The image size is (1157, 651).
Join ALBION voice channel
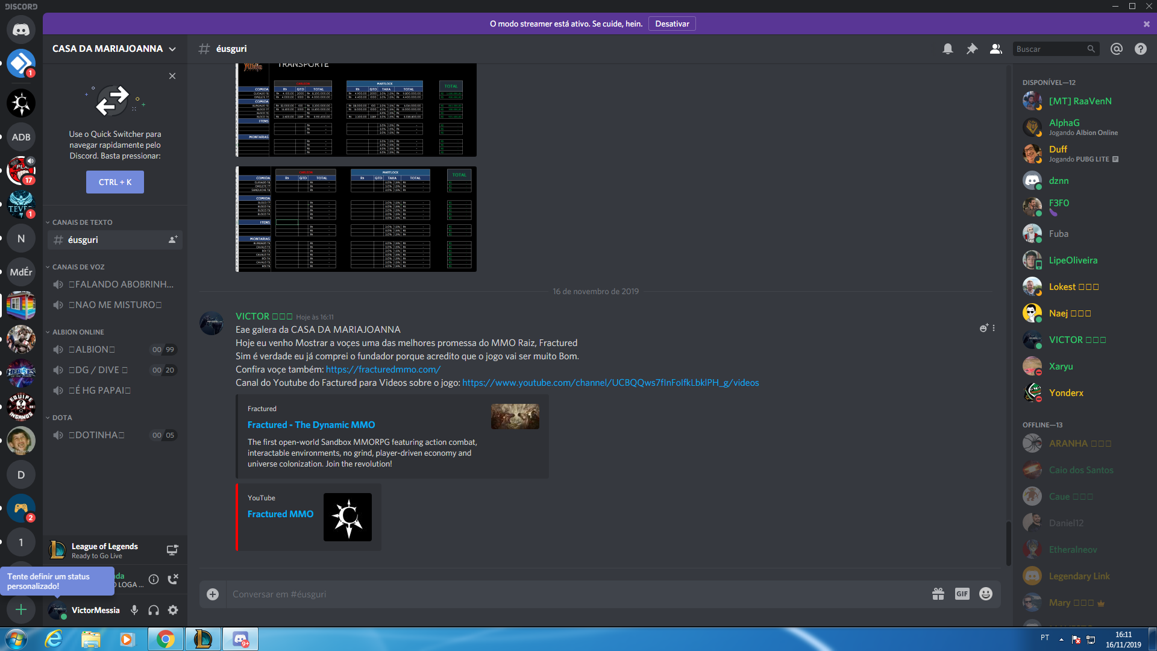(x=114, y=349)
